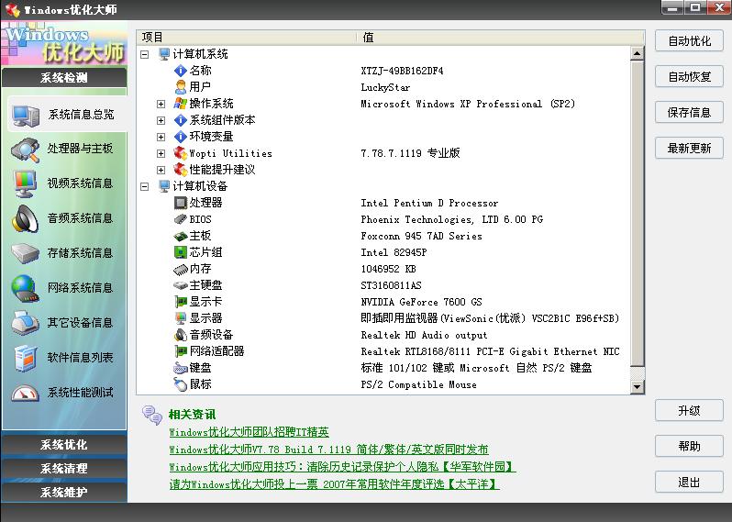The height and width of the screenshot is (522, 732).
Task: Switch to 系统维护 section tab
Action: click(x=64, y=493)
